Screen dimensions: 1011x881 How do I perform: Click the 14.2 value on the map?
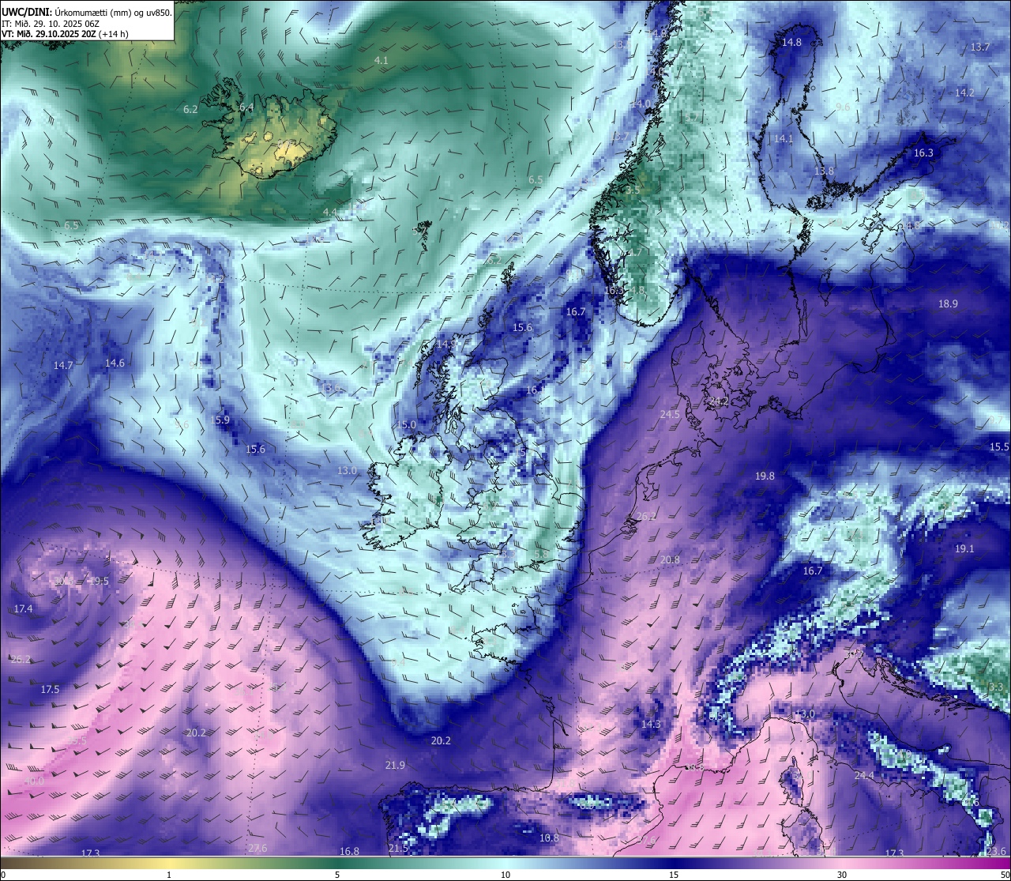[965, 93]
